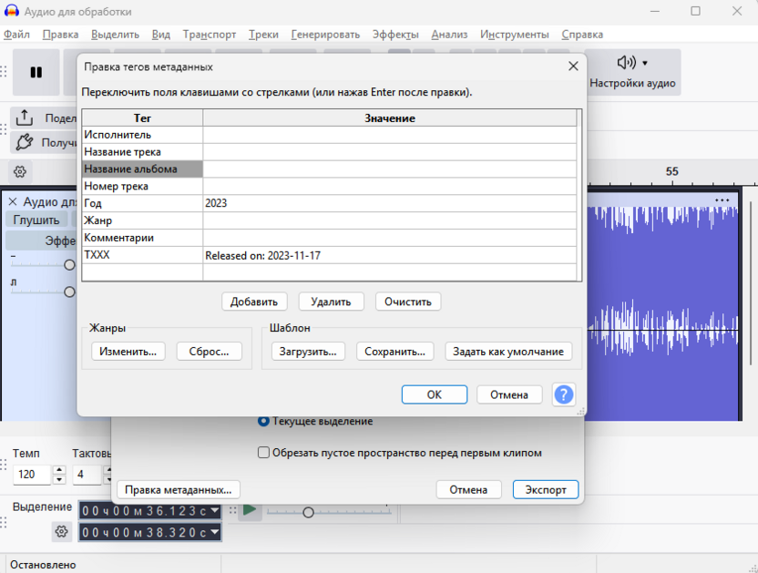Screen dimensions: 758x573
Task: Edit the Исполнитель value field in metadata table
Action: (392, 134)
